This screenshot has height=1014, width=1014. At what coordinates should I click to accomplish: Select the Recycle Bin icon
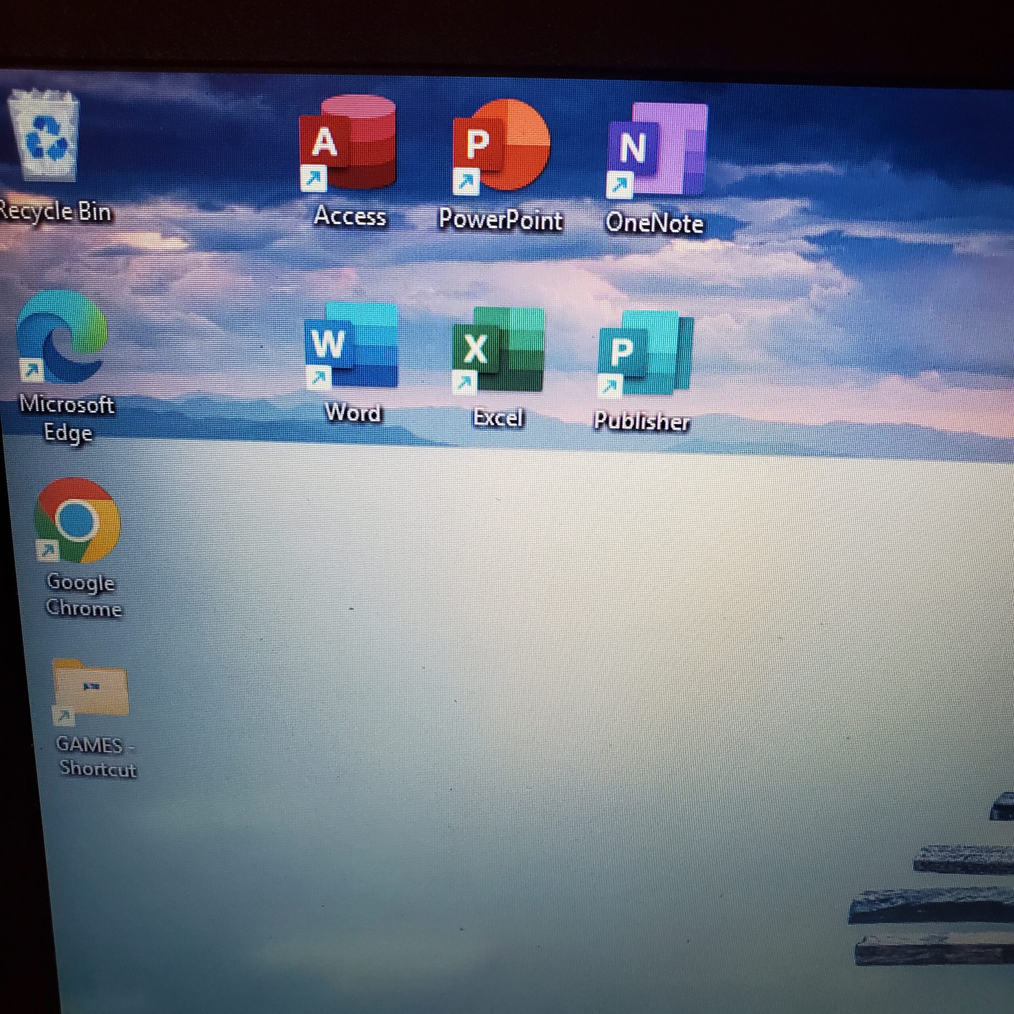click(44, 135)
